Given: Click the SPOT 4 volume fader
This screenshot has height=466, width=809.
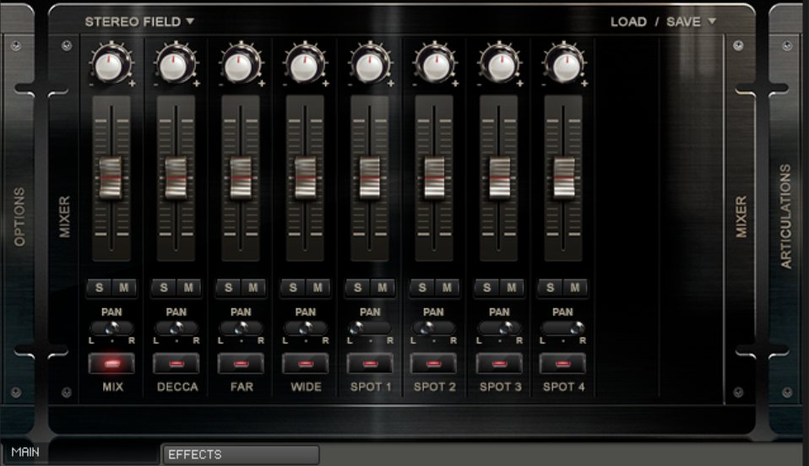Looking at the screenshot, I should coord(563,178).
